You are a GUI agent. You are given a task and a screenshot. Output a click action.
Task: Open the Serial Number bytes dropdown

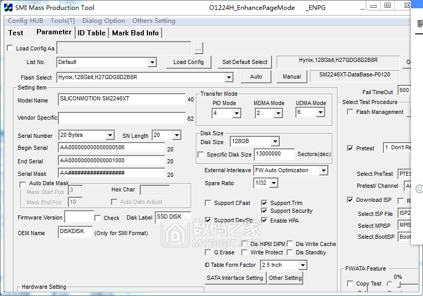point(110,135)
